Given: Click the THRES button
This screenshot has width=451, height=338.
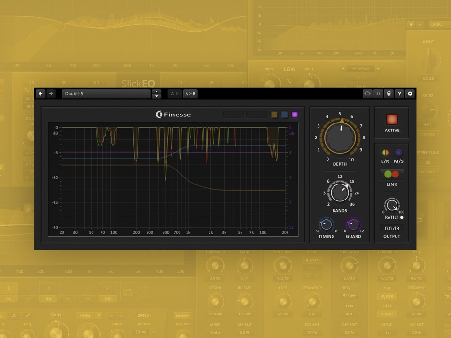Looking at the screenshot, I should (85, 315).
